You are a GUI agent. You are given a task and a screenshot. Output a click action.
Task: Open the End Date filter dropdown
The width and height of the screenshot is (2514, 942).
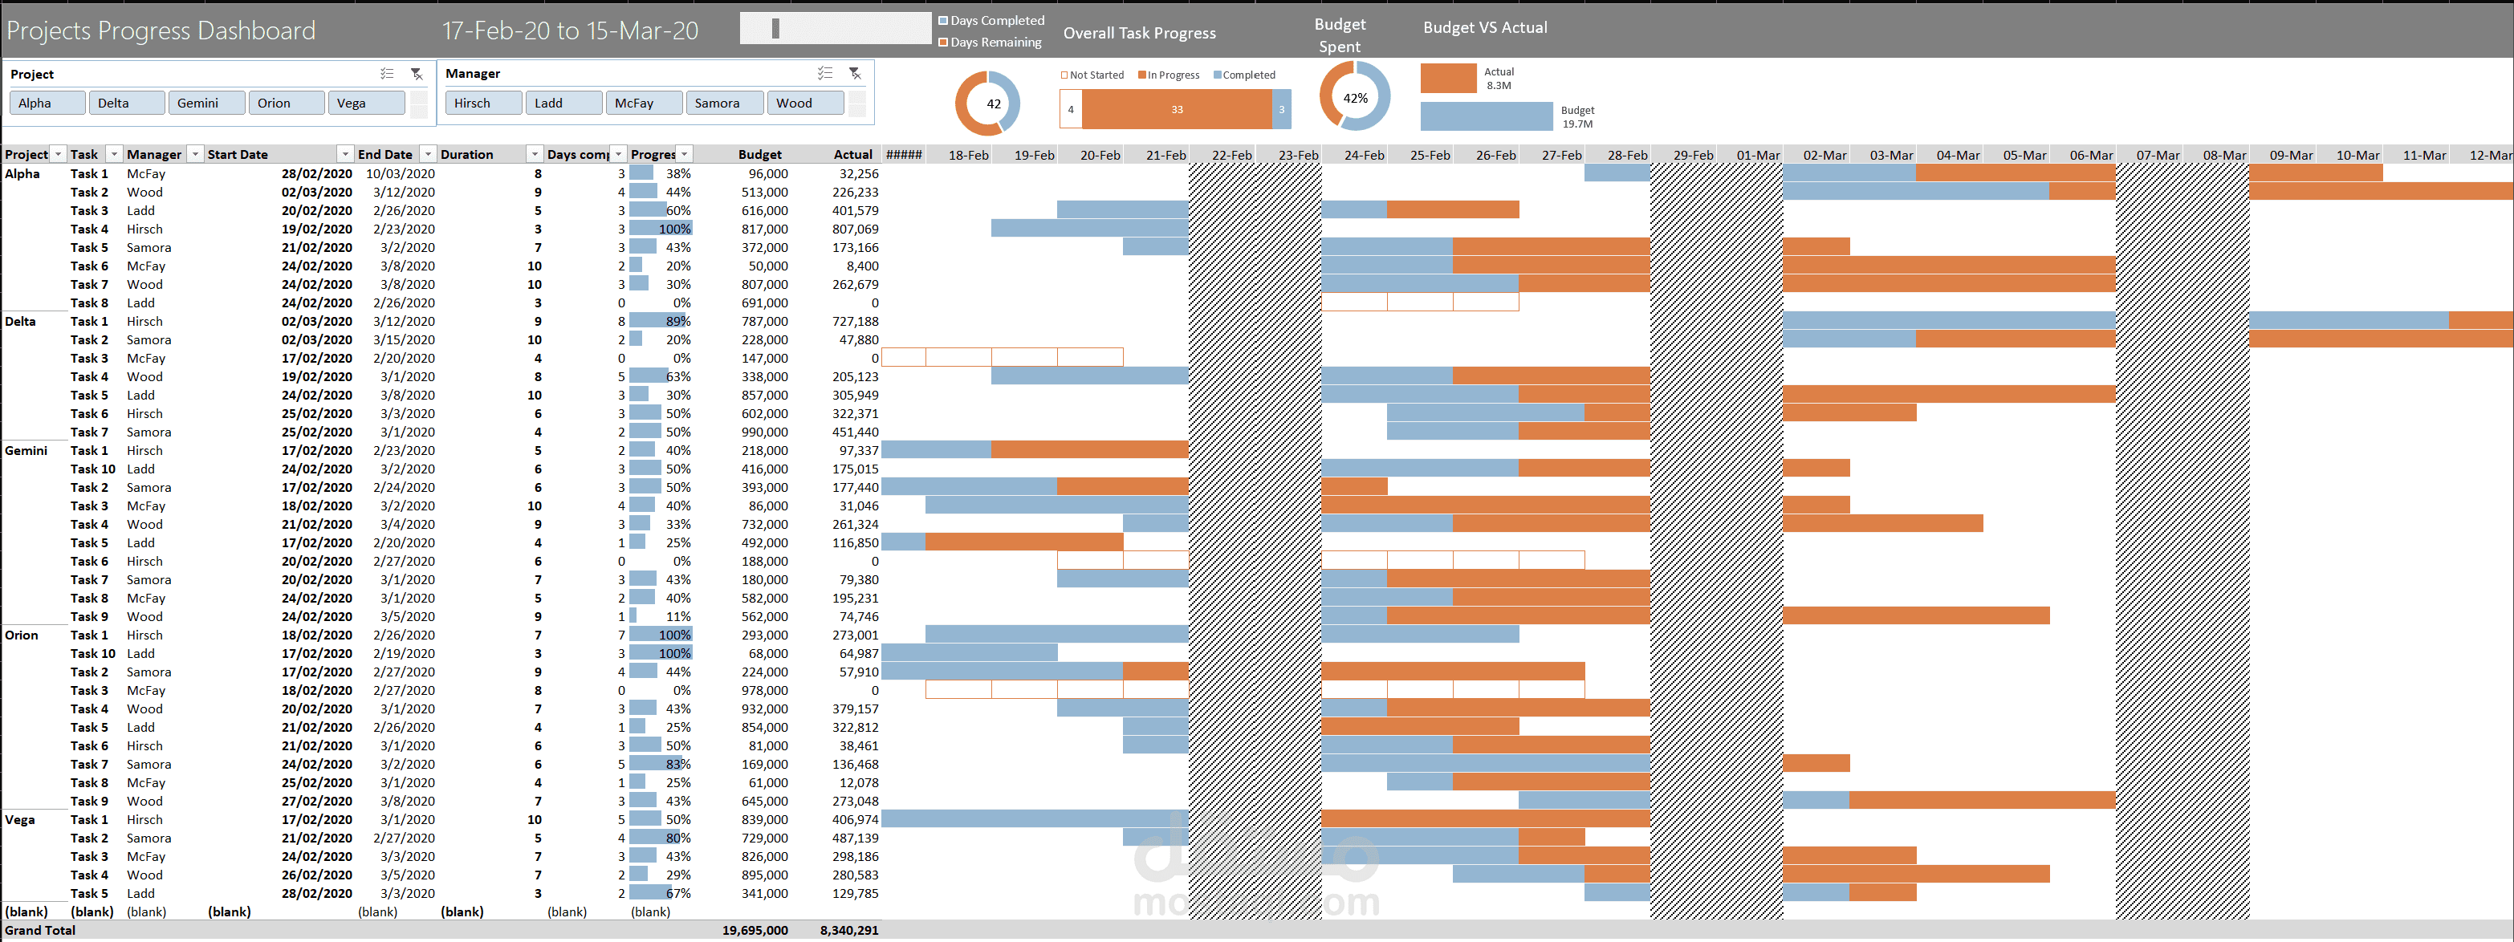(426, 154)
